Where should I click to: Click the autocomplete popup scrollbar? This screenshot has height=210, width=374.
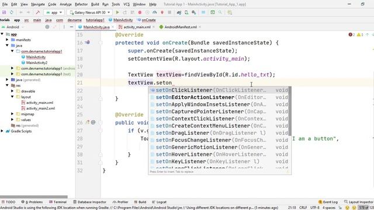coord(290,111)
